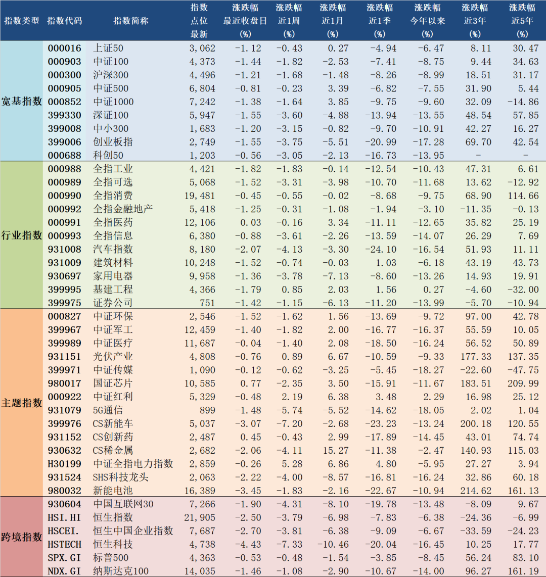Image resolution: width=546 pixels, height=577 pixels.
Task: Click index code HSI.HI
Action: 64,518
